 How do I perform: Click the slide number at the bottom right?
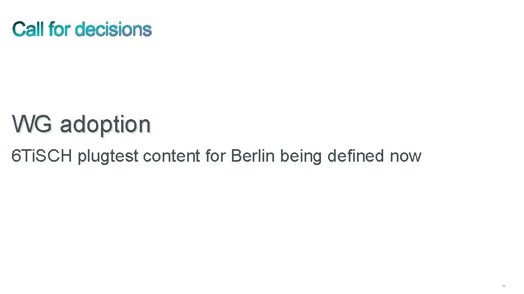click(503, 286)
